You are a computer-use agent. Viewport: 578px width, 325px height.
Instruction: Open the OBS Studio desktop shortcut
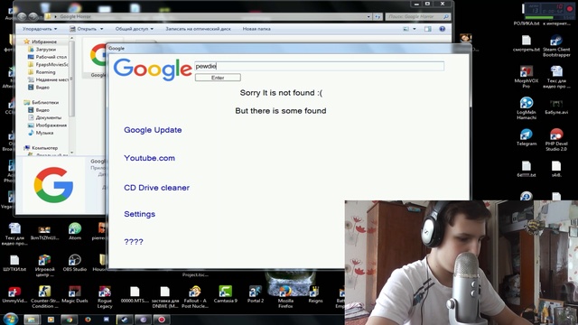click(75, 263)
